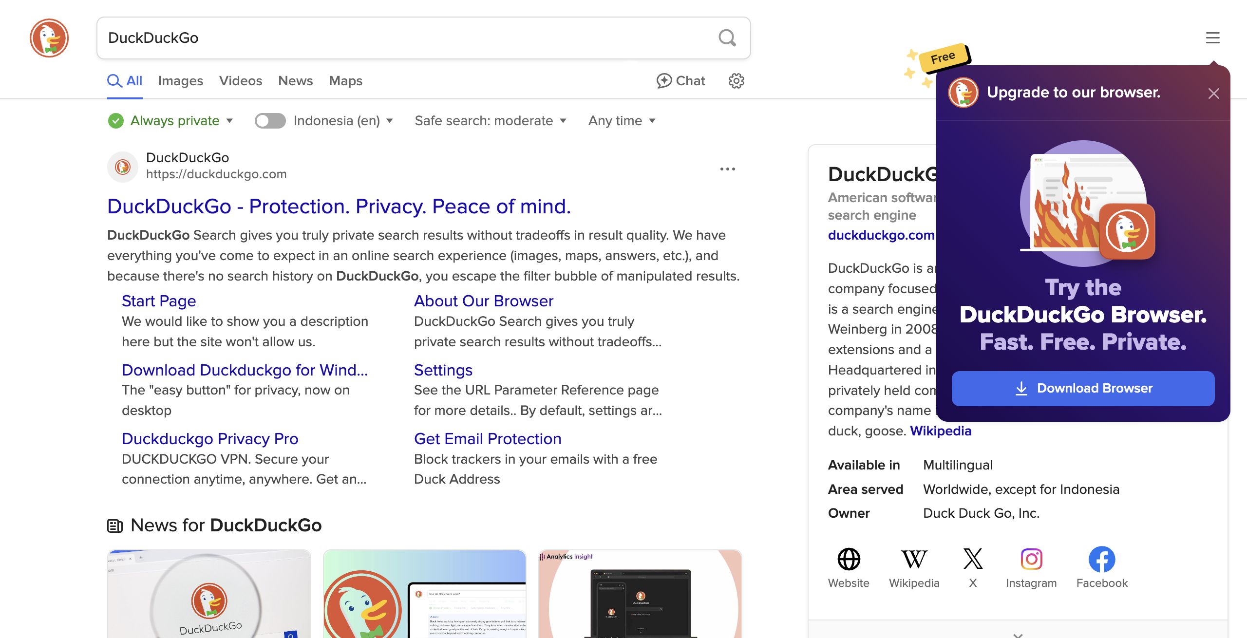Screen dimensions: 1247x638
Task: Open the hamburger menu
Action: pos(1212,38)
